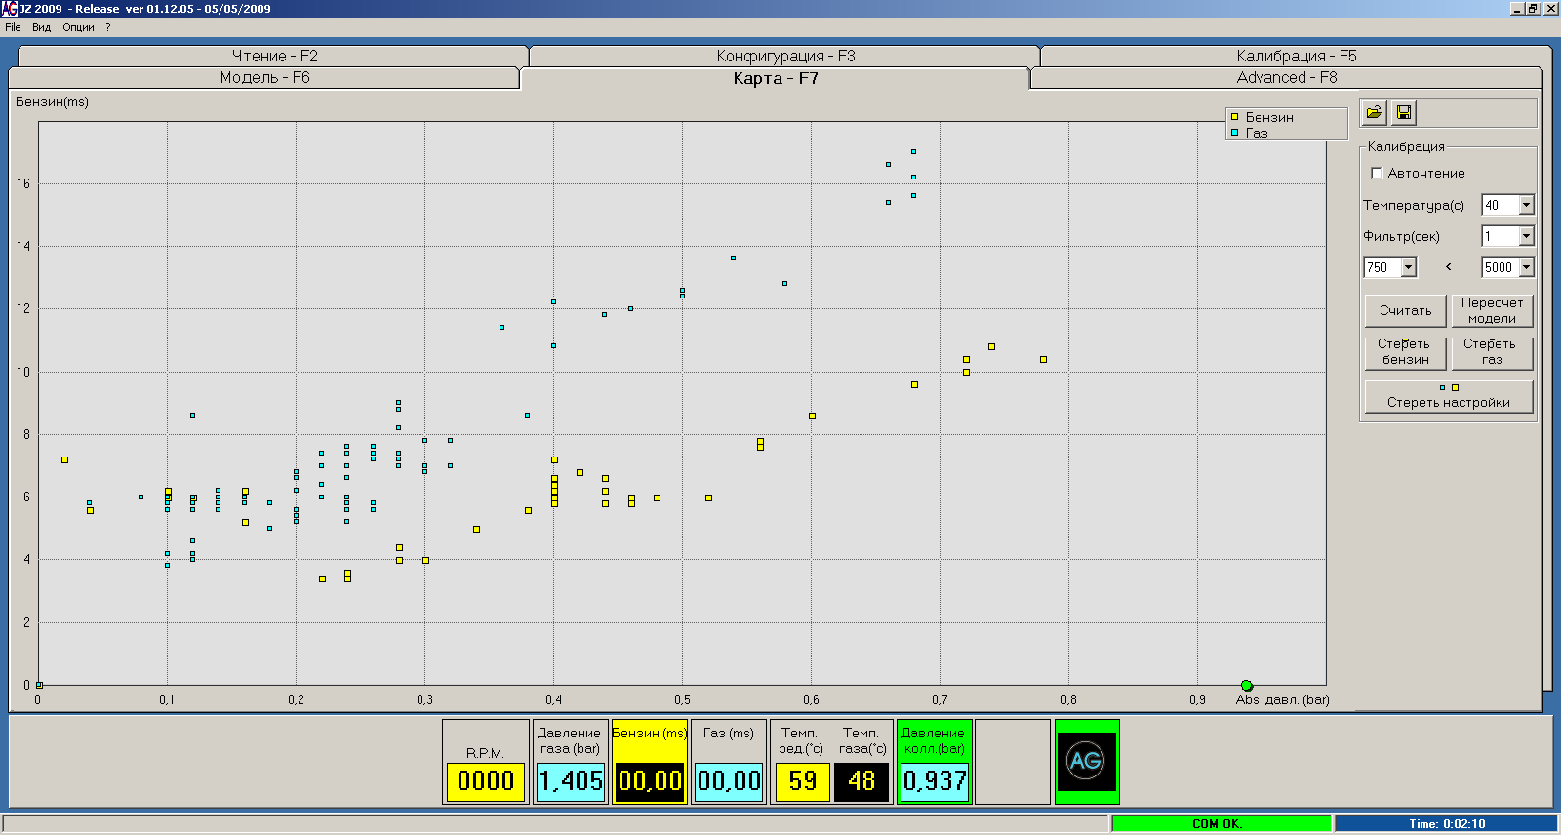This screenshot has height=835, width=1561.
Task: Click the Стереть газ button
Action: pyautogui.click(x=1492, y=352)
